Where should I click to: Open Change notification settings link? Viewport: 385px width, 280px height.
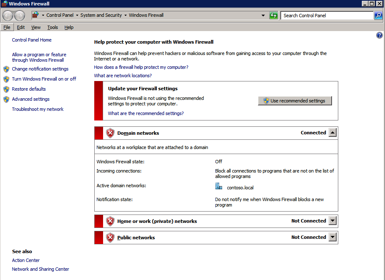(x=40, y=69)
